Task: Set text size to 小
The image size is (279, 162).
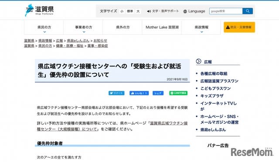Action: click(122, 11)
